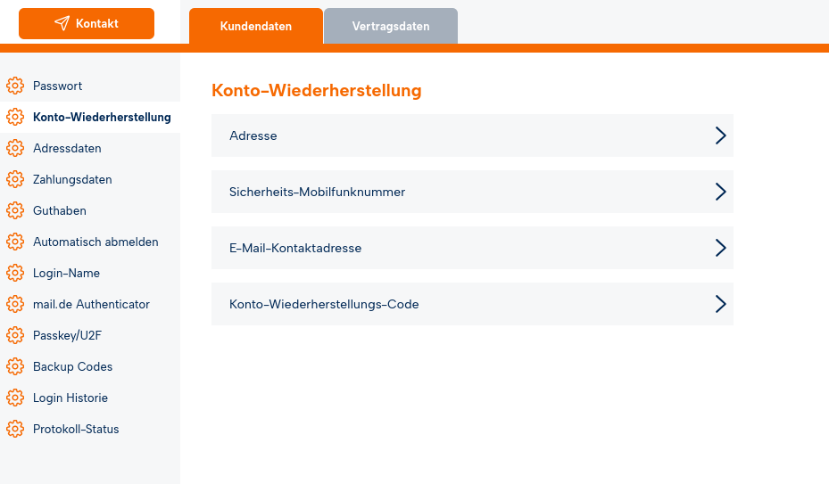
Task: Select Konto-Wiederherstellung in the sidebar
Action: (102, 117)
